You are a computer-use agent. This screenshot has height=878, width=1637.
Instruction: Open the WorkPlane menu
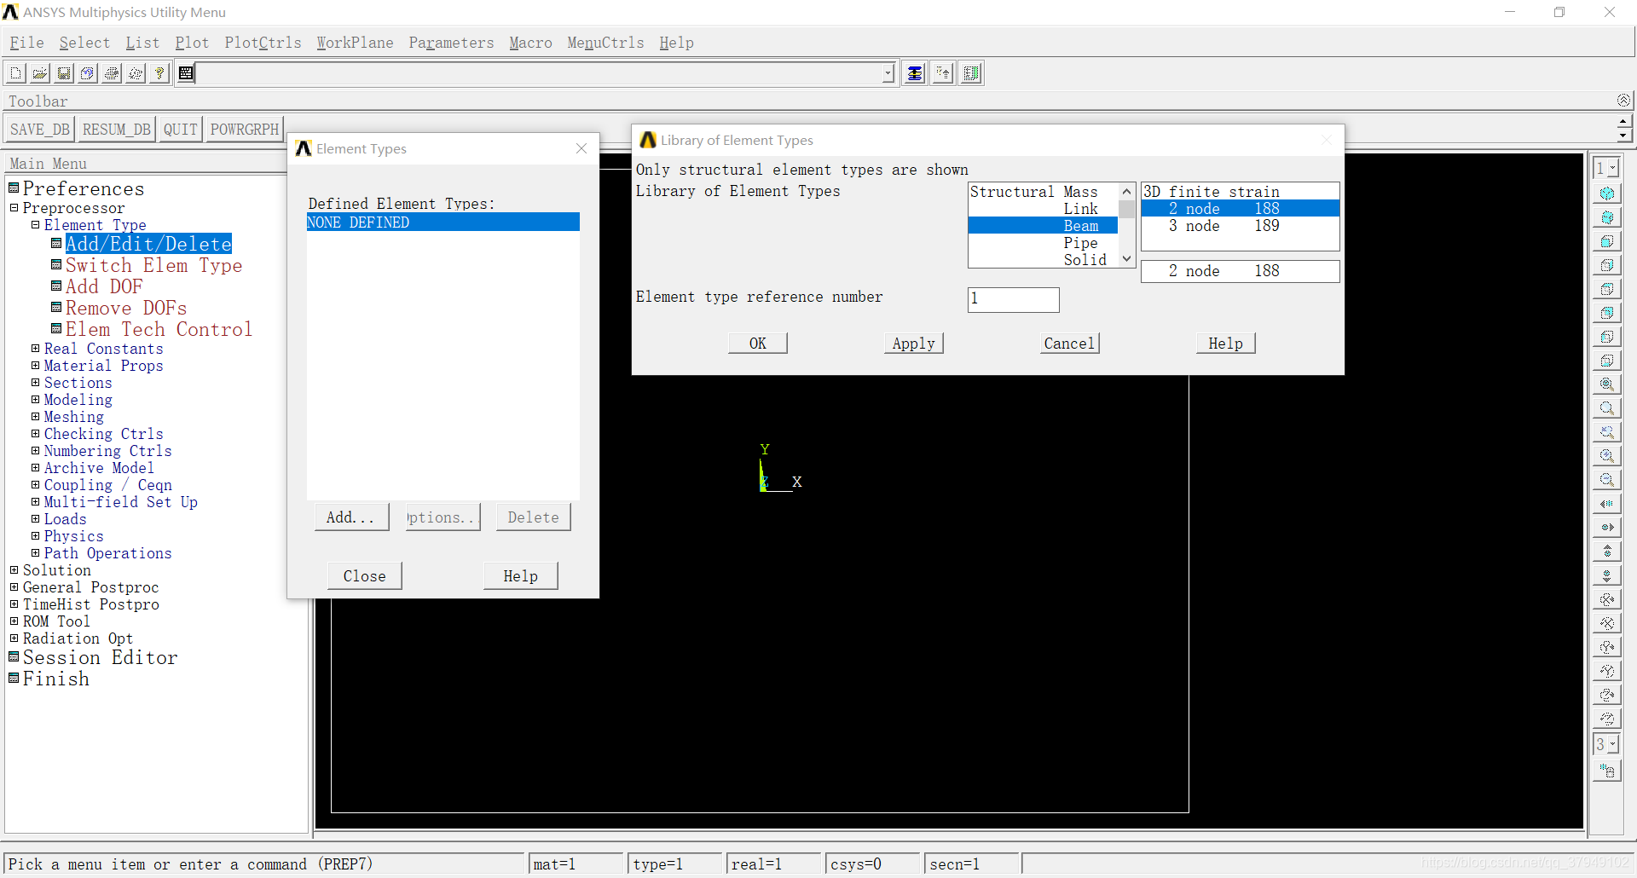pyautogui.click(x=355, y=43)
